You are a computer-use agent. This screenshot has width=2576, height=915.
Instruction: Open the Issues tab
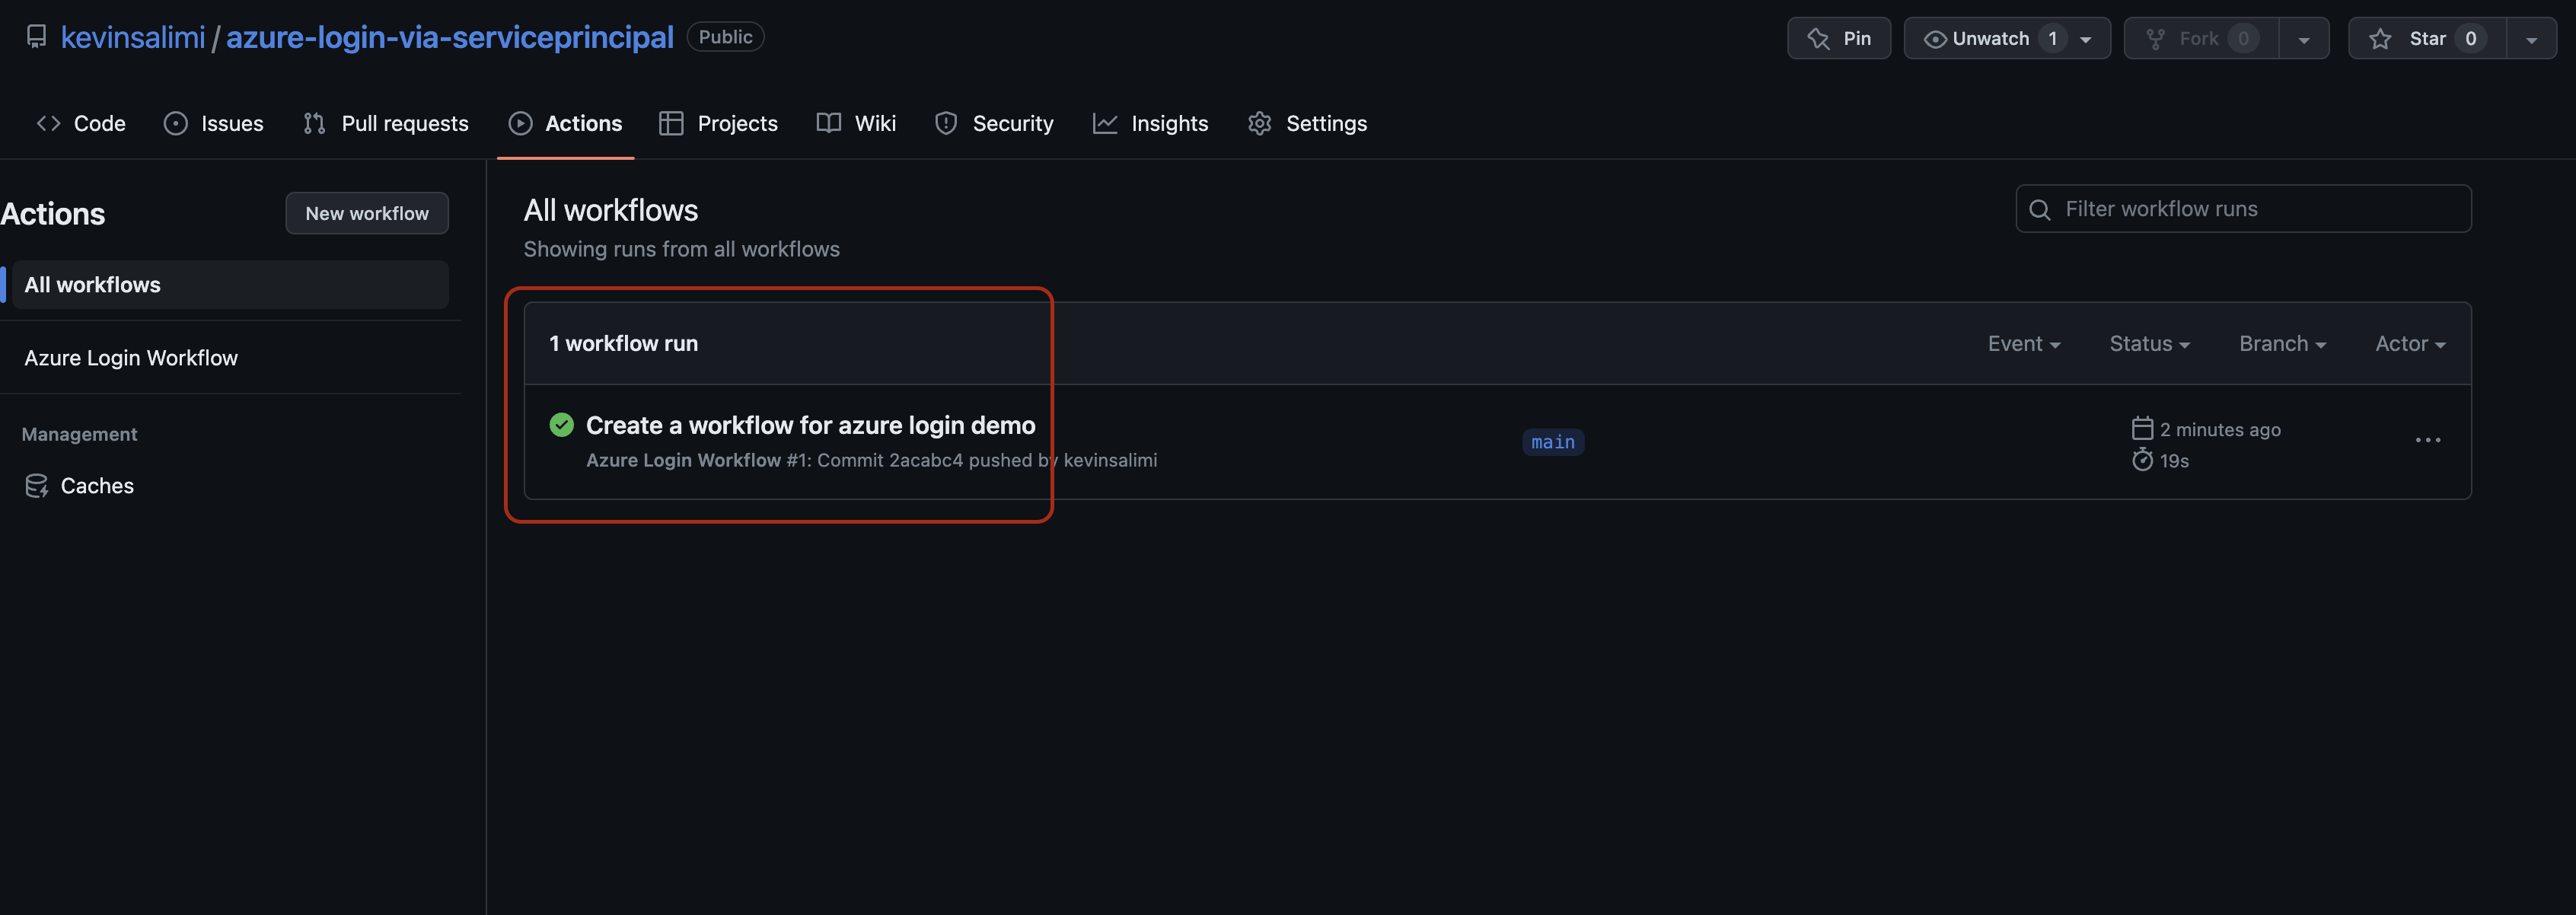[x=214, y=123]
